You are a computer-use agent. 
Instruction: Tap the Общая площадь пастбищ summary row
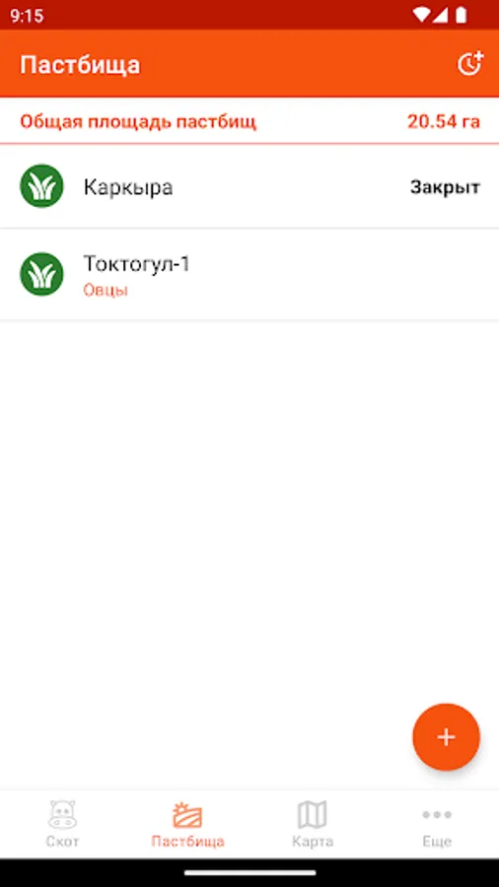249,121
